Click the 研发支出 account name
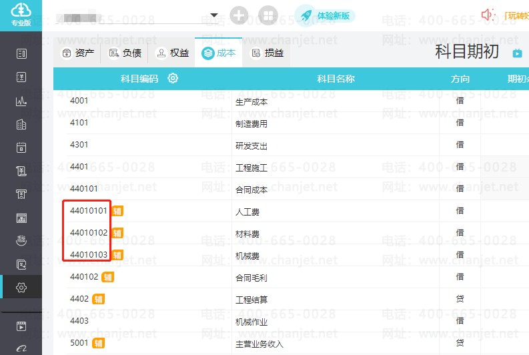The image size is (529, 355). coord(251,145)
